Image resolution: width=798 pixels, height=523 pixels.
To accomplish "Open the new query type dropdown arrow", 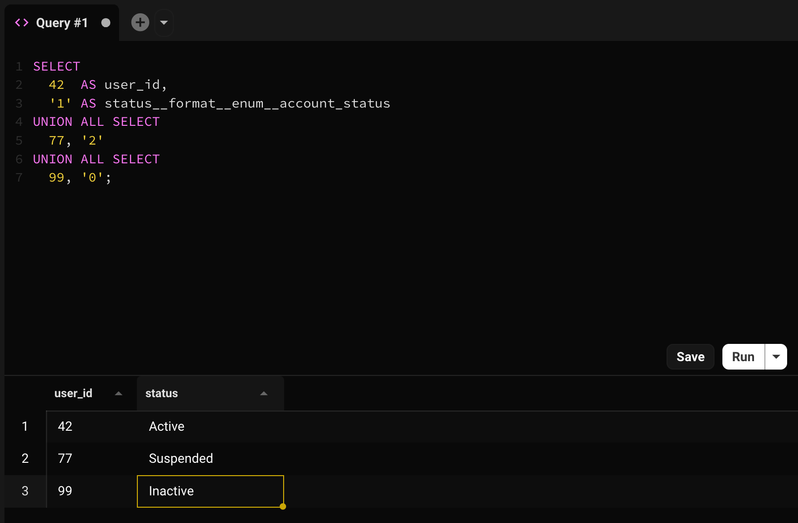I will [164, 23].
